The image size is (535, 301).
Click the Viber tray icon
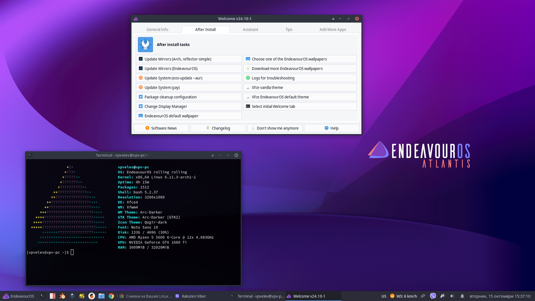click(433, 296)
